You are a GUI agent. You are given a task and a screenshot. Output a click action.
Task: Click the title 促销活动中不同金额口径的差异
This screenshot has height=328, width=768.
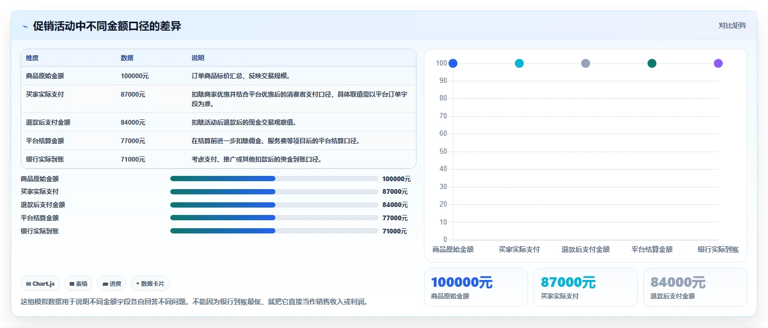pos(107,26)
